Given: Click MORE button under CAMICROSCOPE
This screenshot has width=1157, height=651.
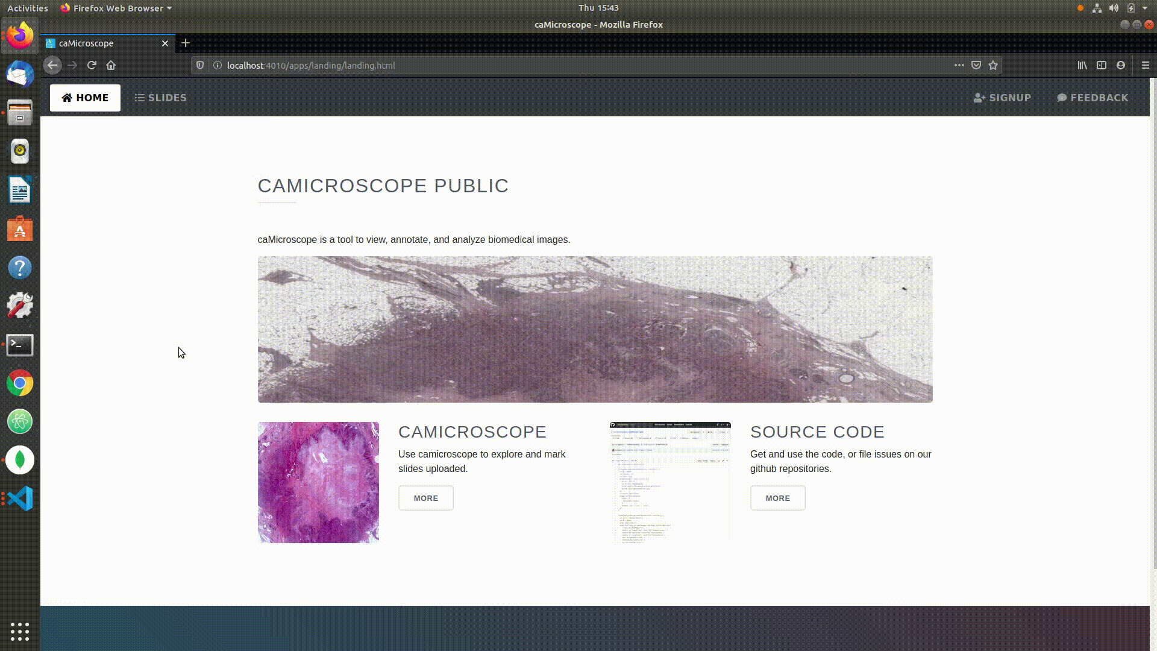Looking at the screenshot, I should tap(425, 498).
